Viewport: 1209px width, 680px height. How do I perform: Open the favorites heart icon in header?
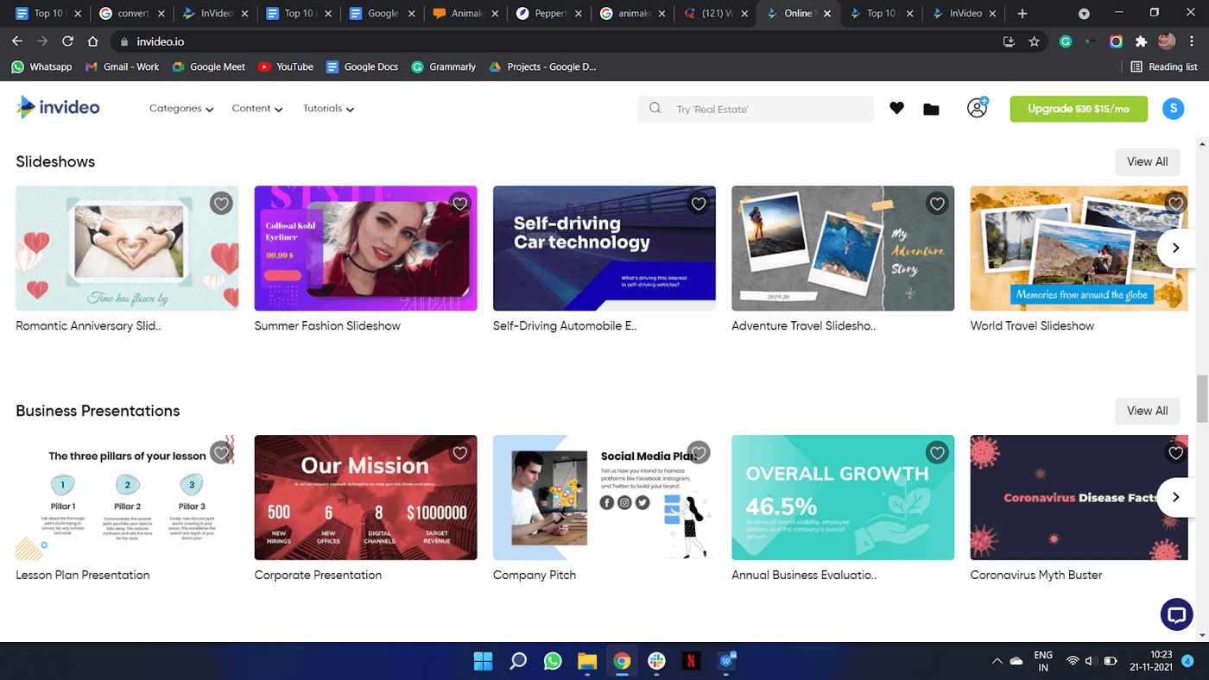[x=896, y=109]
